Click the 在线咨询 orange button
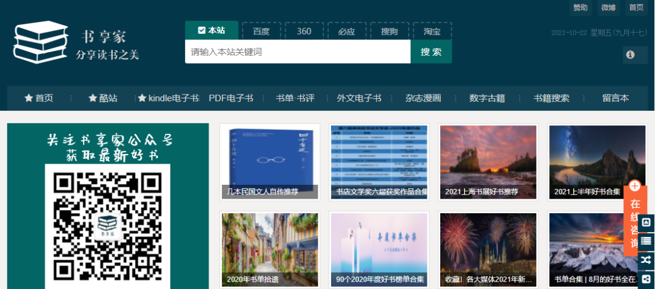This screenshot has height=289, width=655. coord(635,221)
